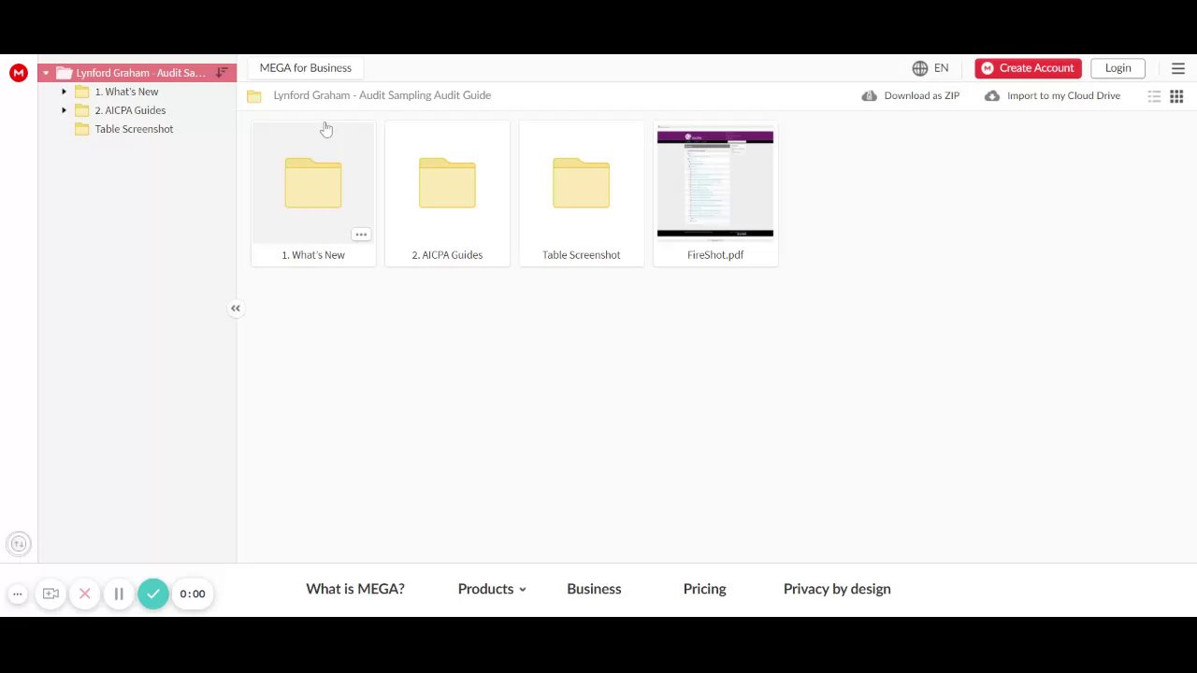
Task: Open the Products footer dropdown
Action: [x=492, y=589]
